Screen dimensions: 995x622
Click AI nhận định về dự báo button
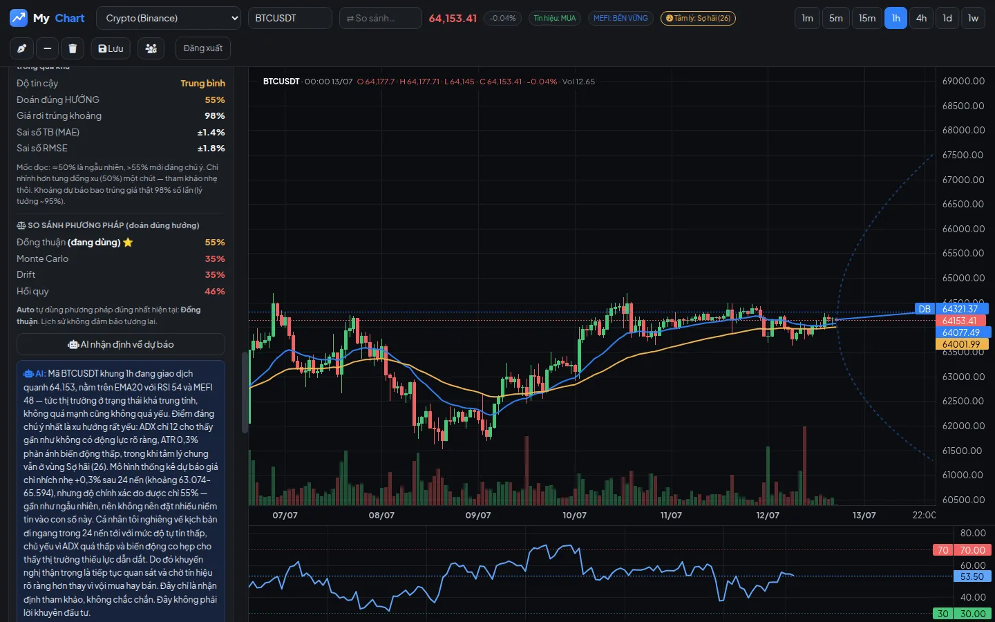(x=121, y=344)
